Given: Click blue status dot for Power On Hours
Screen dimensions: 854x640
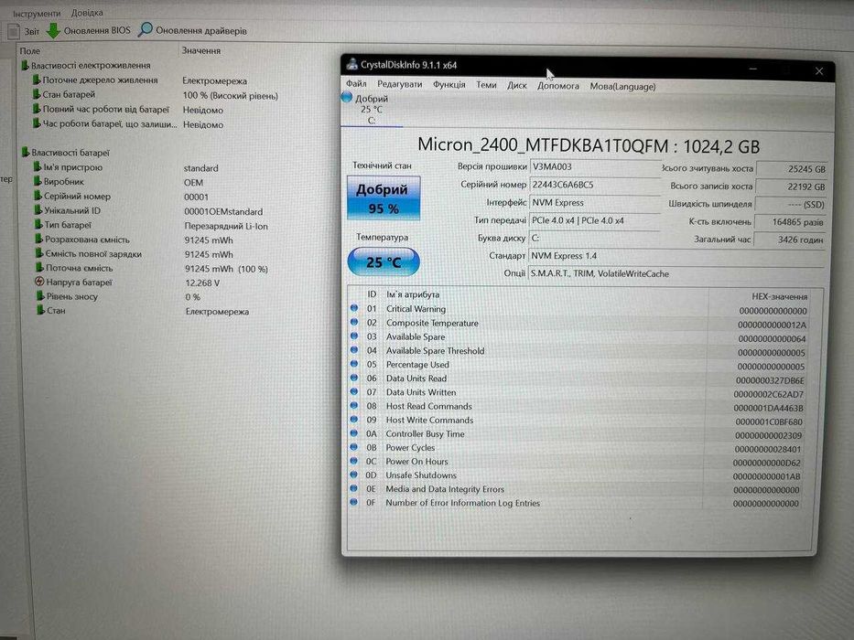Looking at the screenshot, I should click(354, 461).
